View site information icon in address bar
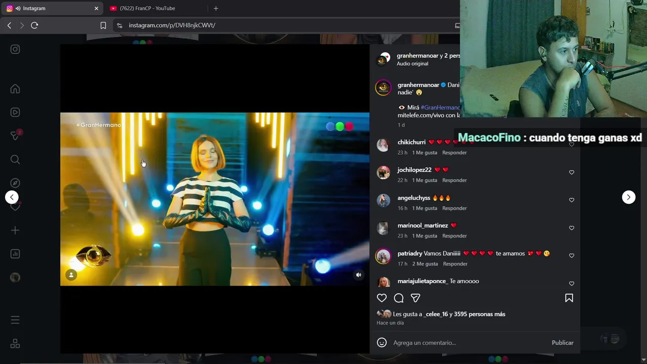647x364 pixels. click(x=119, y=25)
